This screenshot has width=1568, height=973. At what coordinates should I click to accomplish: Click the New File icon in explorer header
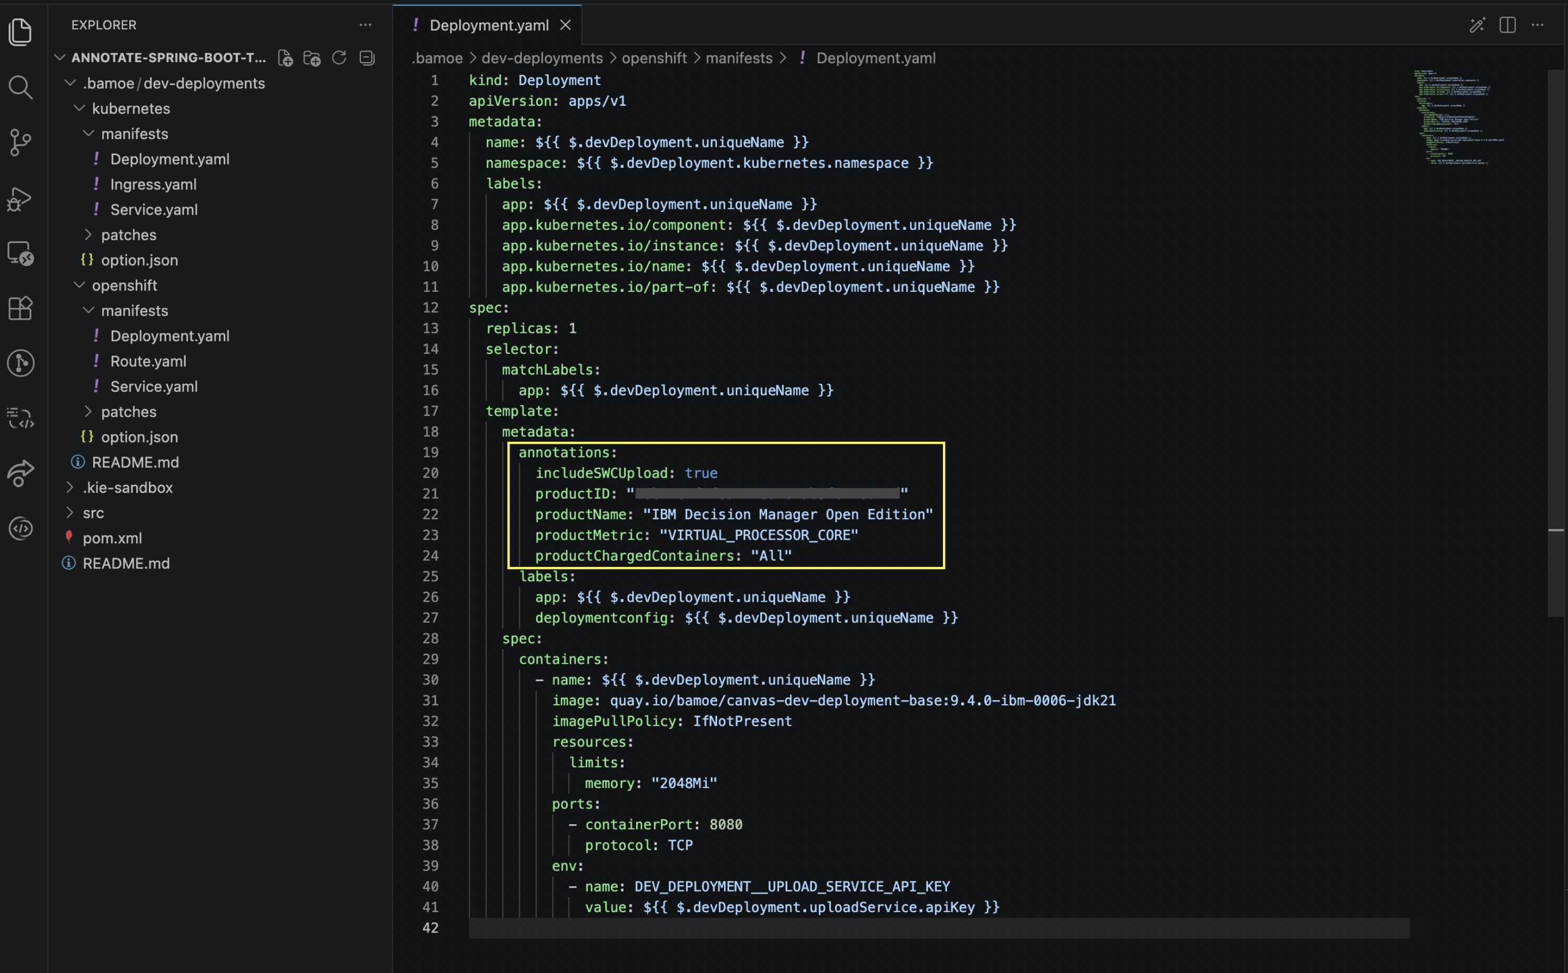pos(285,58)
